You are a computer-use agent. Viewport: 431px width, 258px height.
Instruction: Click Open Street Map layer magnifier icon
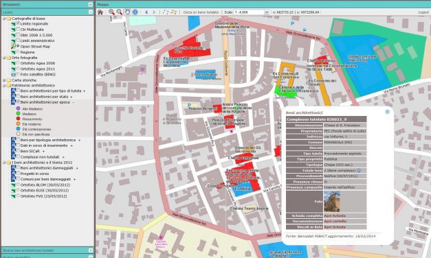click(x=13, y=47)
